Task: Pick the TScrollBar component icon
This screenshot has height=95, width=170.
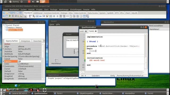Action: tap(67, 16)
